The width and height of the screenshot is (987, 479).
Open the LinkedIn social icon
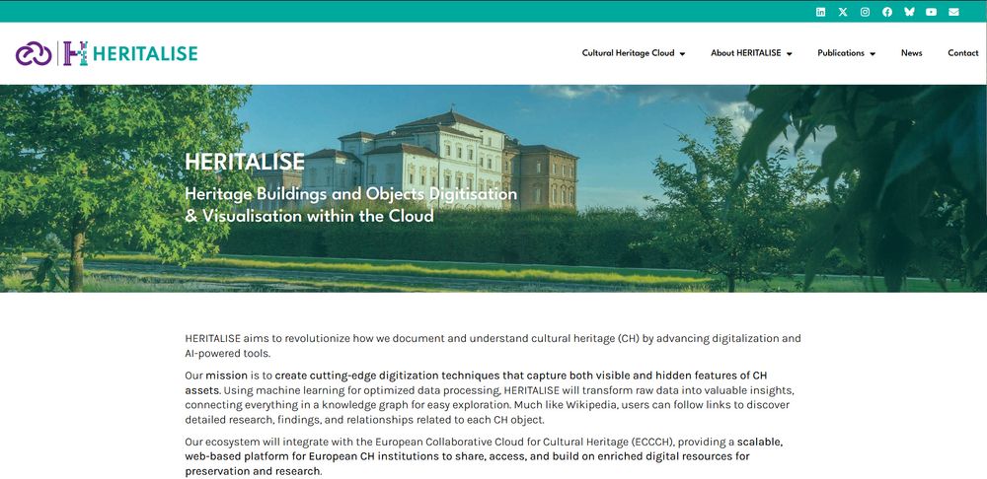pos(821,12)
